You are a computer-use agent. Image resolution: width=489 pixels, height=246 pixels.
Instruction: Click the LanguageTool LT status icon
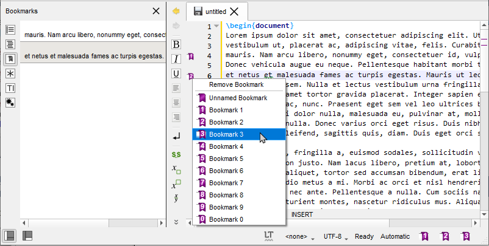tap(269, 236)
